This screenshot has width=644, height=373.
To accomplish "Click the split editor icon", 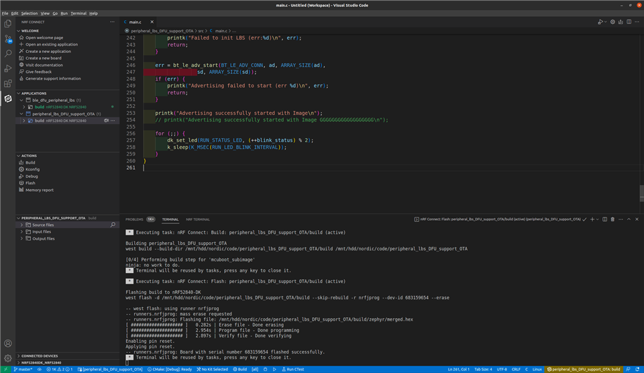I will 629,22.
